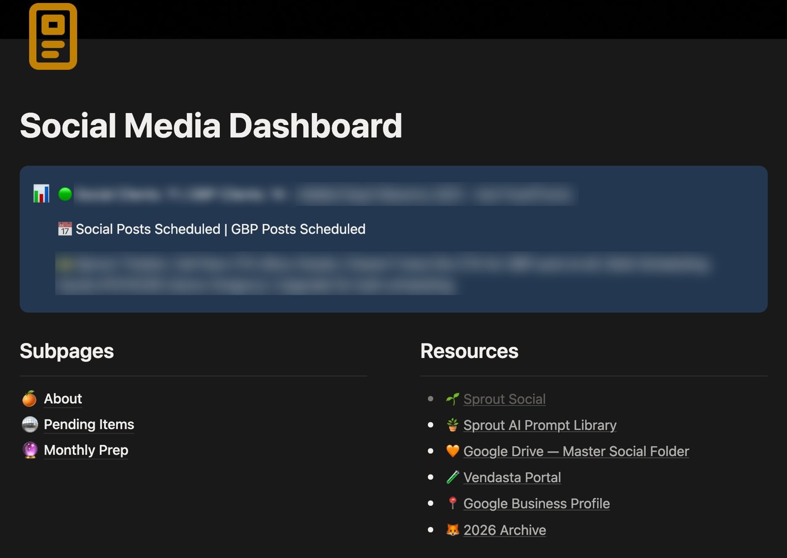
Task: Click the potted plant emoji before Sprout AI Prompt Library
Action: pyautogui.click(x=453, y=425)
